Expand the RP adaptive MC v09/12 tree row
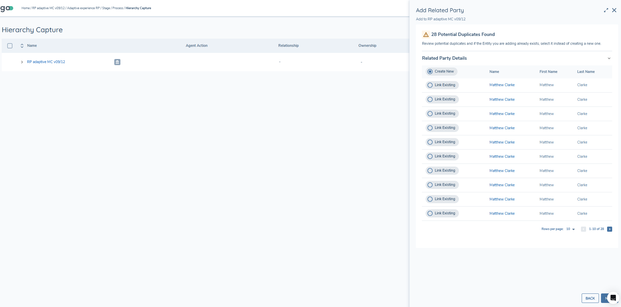 (x=22, y=62)
